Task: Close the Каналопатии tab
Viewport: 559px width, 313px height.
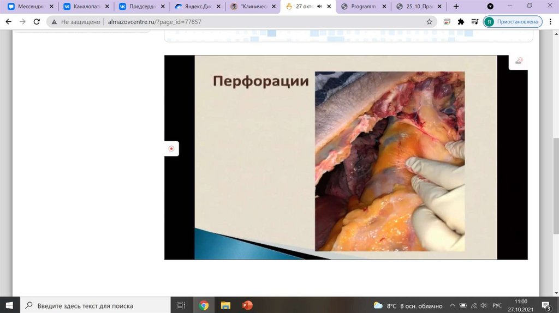Action: (x=107, y=7)
